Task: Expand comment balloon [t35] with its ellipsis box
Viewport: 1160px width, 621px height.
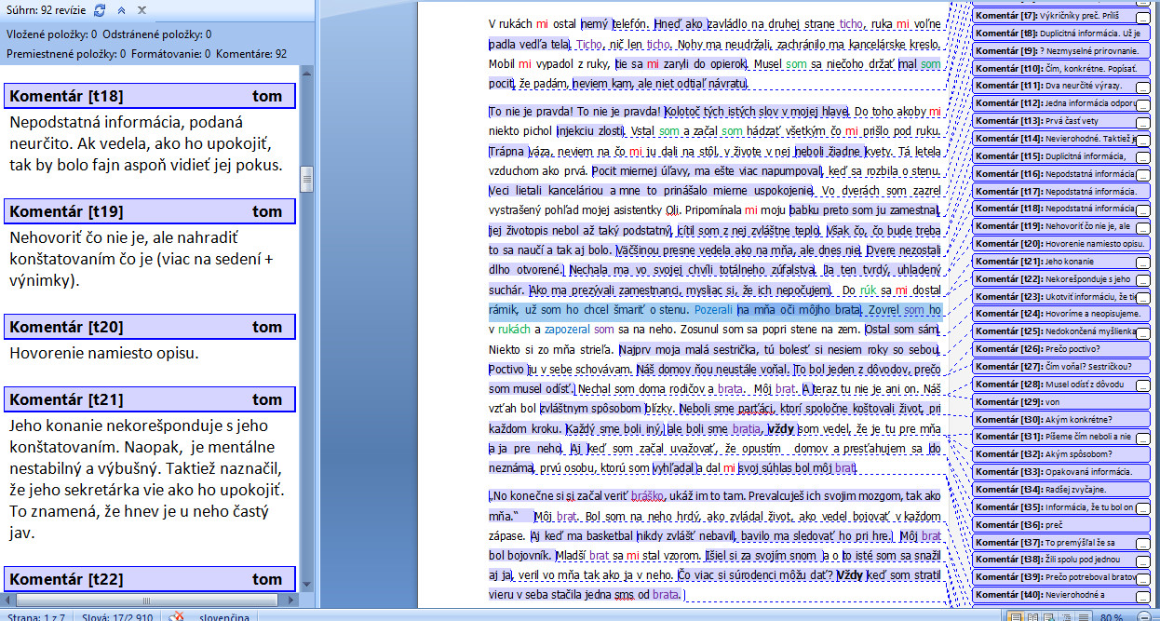Action: 1142,508
